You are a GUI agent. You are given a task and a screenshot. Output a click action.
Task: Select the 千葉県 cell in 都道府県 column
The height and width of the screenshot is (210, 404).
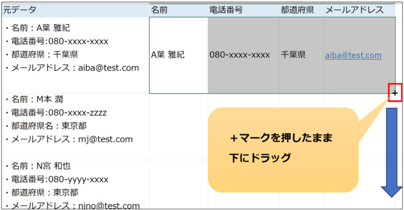[302, 55]
